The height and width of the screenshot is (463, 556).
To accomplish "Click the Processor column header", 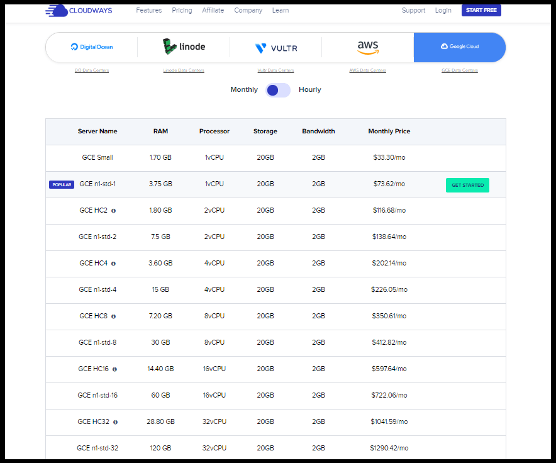I will [214, 131].
